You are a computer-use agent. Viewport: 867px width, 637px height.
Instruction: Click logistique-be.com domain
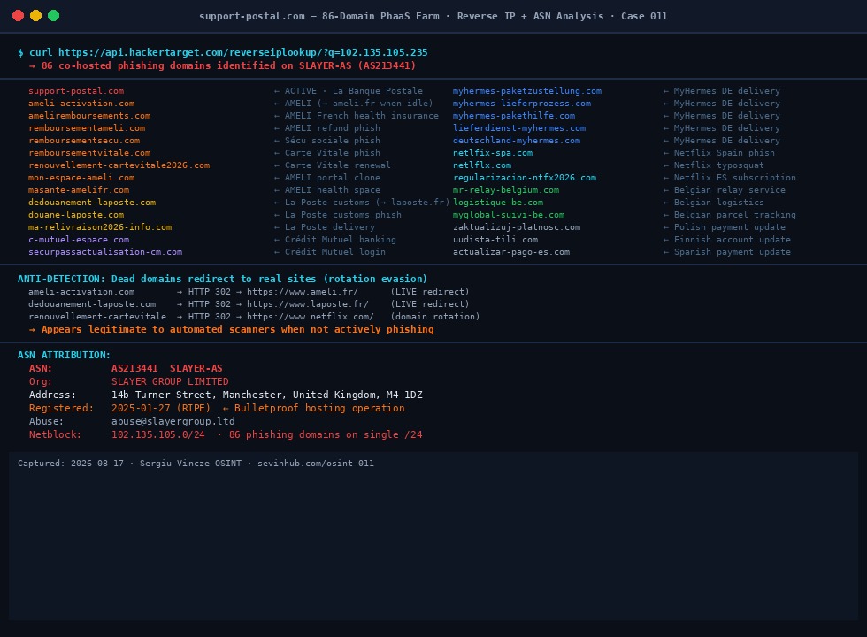[497, 203]
